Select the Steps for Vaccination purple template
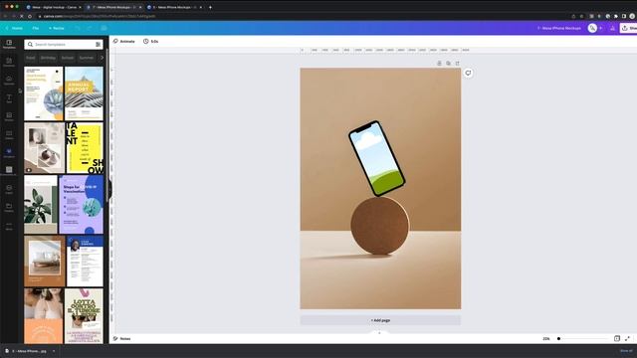 pyautogui.click(x=82, y=205)
